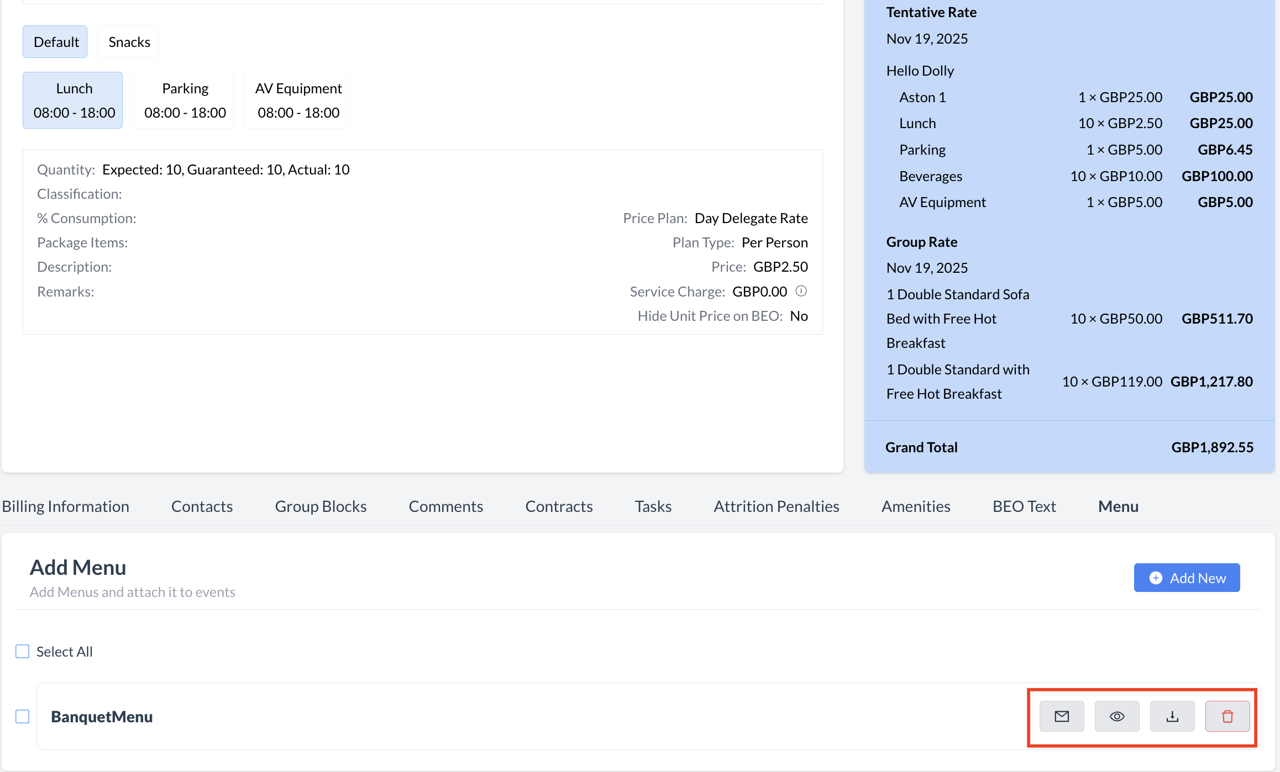
Task: Open the BEO Text tab
Action: [x=1024, y=506]
